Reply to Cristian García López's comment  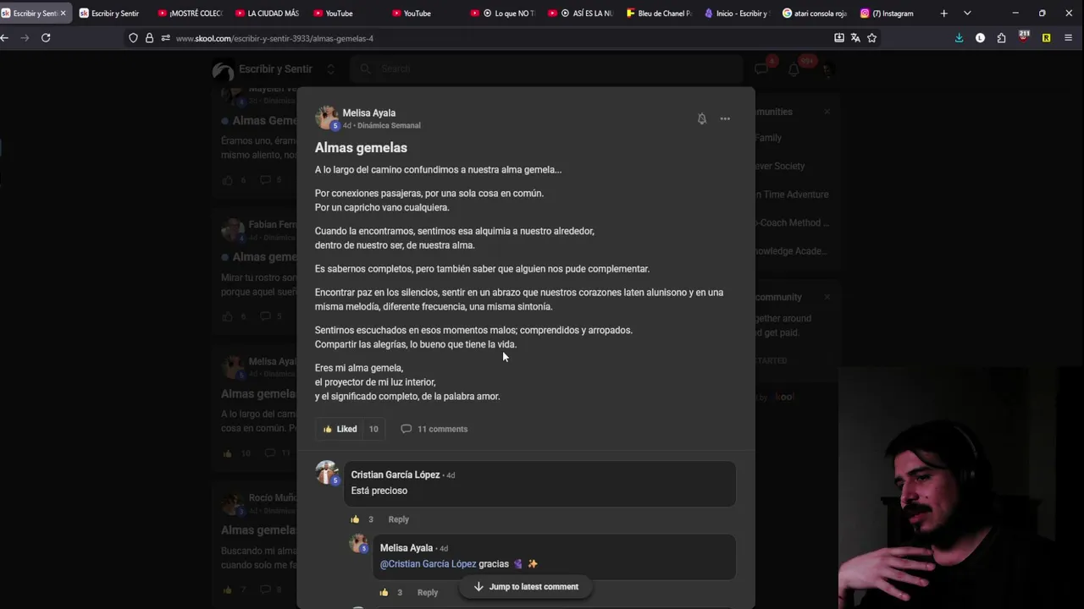click(x=398, y=519)
